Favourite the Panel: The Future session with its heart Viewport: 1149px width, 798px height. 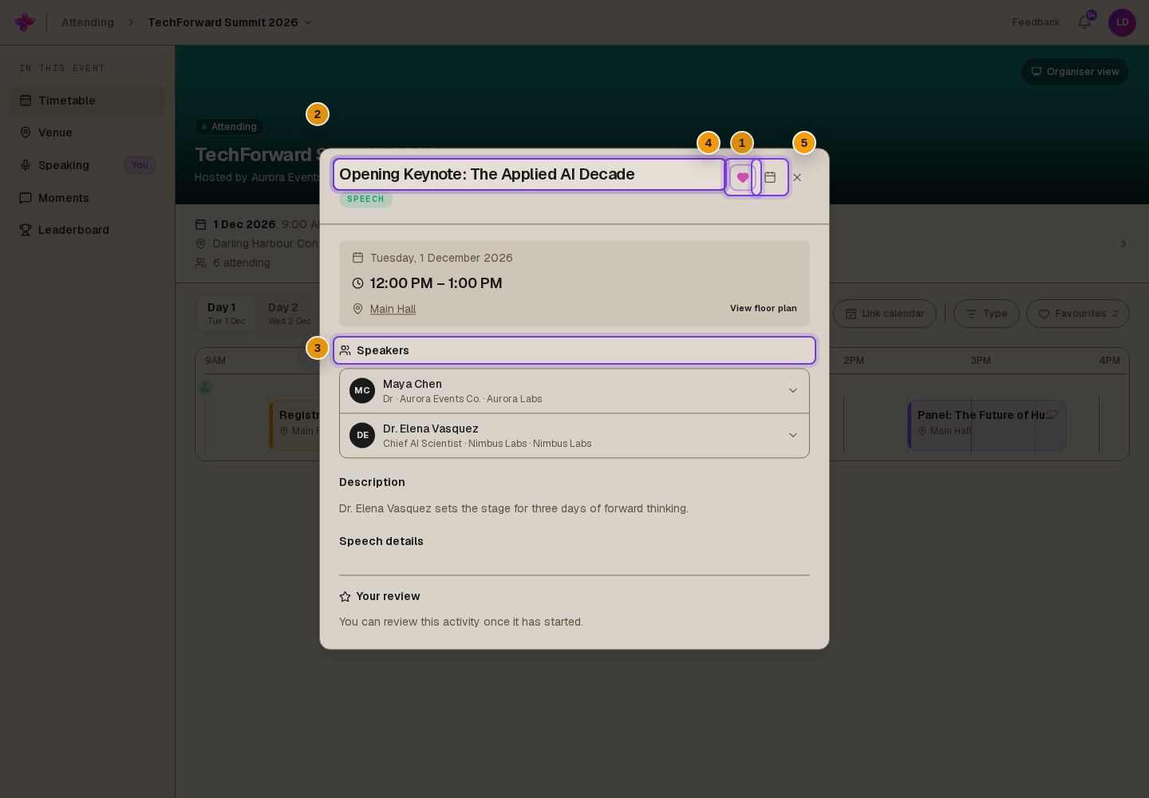point(1052,414)
